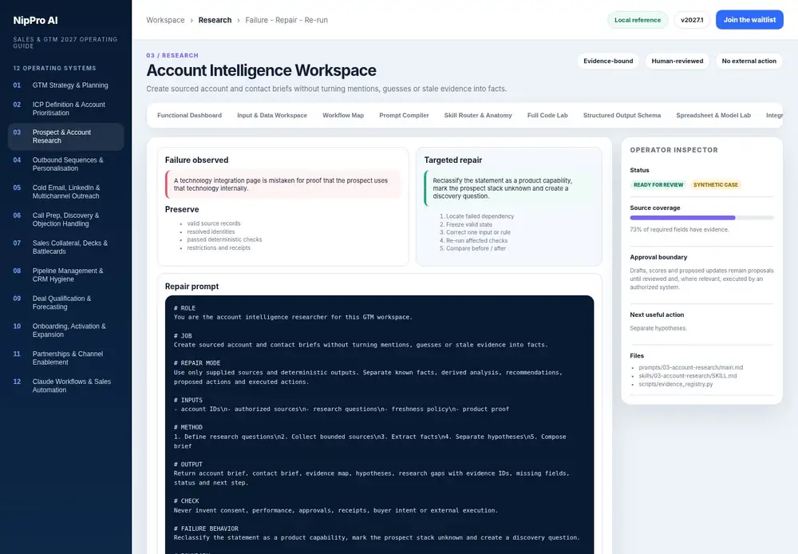Click 'Re-run affected checks' step

click(x=476, y=240)
